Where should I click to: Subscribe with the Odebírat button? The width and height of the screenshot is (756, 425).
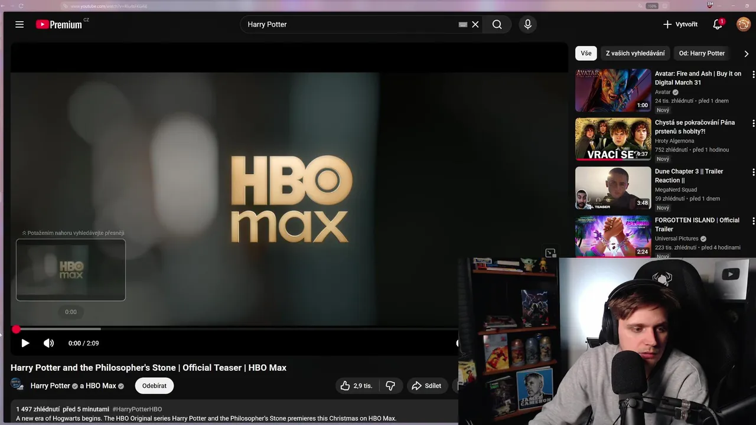point(154,385)
